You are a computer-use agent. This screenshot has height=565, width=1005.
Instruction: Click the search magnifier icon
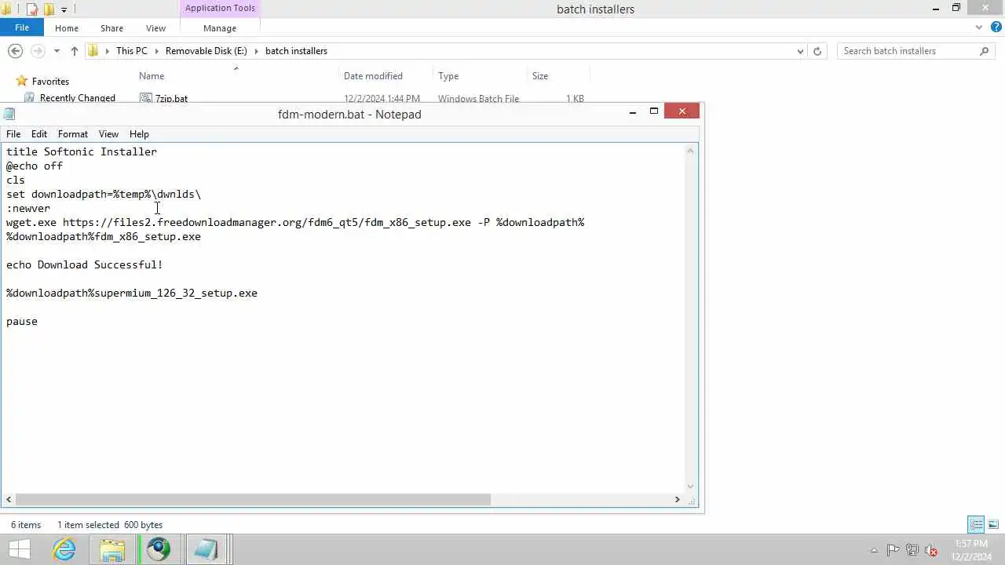[x=984, y=51]
